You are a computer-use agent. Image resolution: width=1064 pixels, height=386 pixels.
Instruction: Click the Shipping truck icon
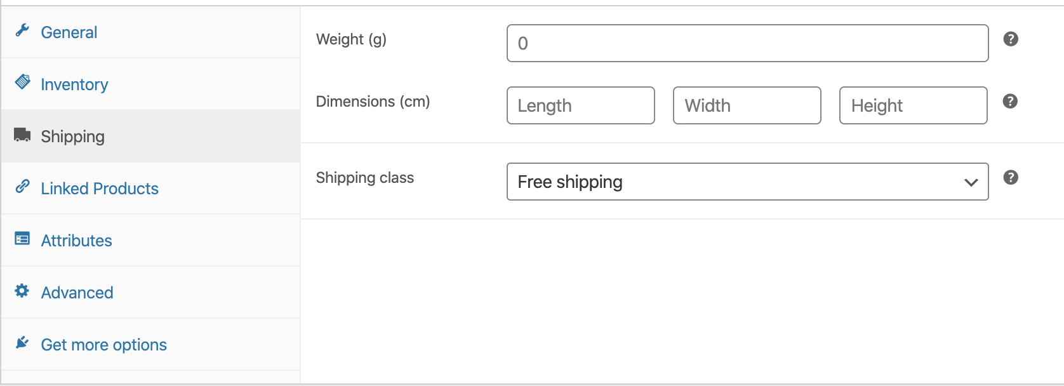pyautogui.click(x=22, y=135)
